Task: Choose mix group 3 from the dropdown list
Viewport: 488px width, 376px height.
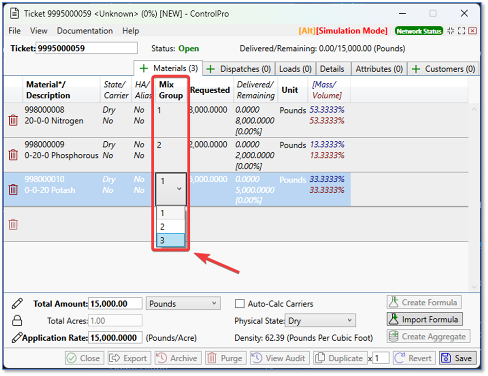Action: (170, 240)
